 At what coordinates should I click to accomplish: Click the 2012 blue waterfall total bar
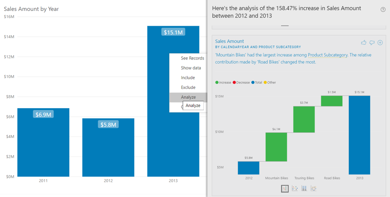[249, 168]
